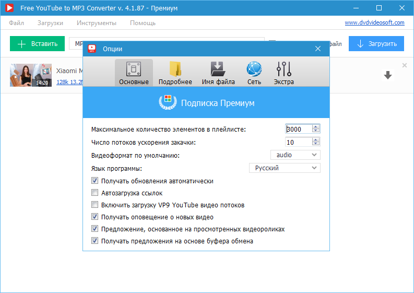Toggle Получать оповещение о новых видео
Viewport: 414px width, 293px height.
tap(94, 217)
